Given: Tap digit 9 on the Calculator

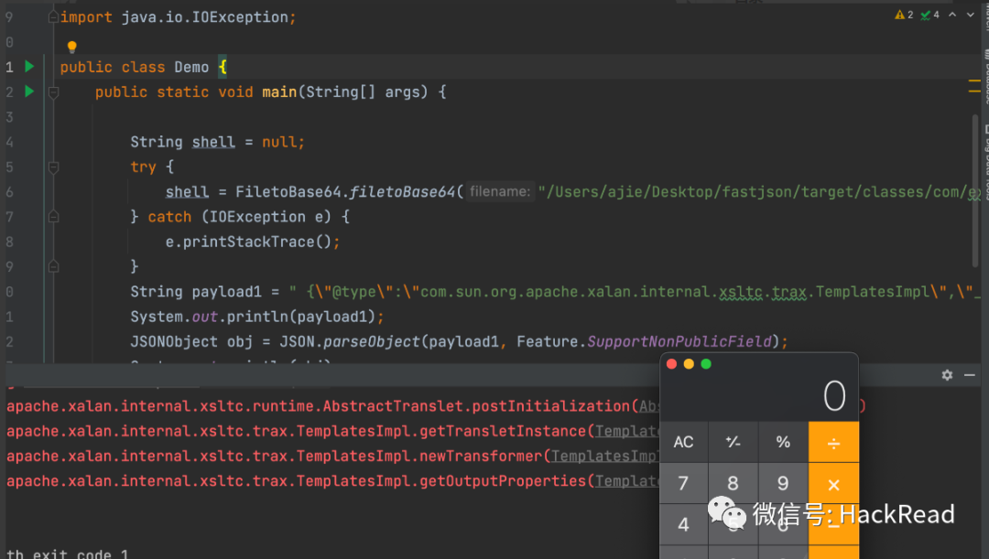Looking at the screenshot, I should [x=783, y=483].
